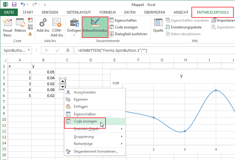
Task: Choose Einfügen from context menu
Action: [95, 106]
